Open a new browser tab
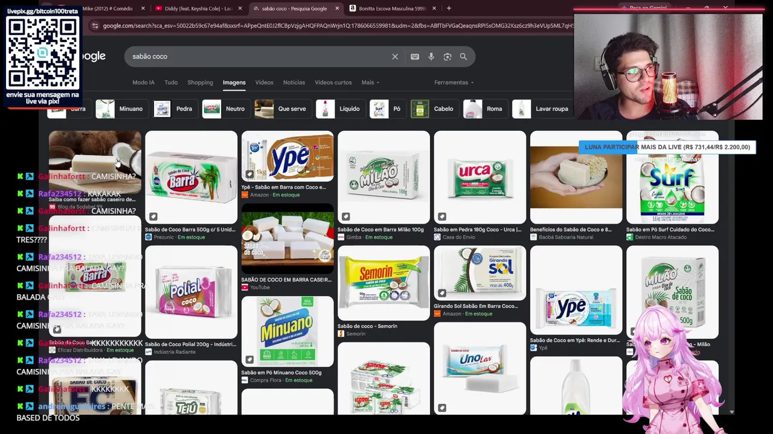This screenshot has width=773, height=434. [x=449, y=8]
